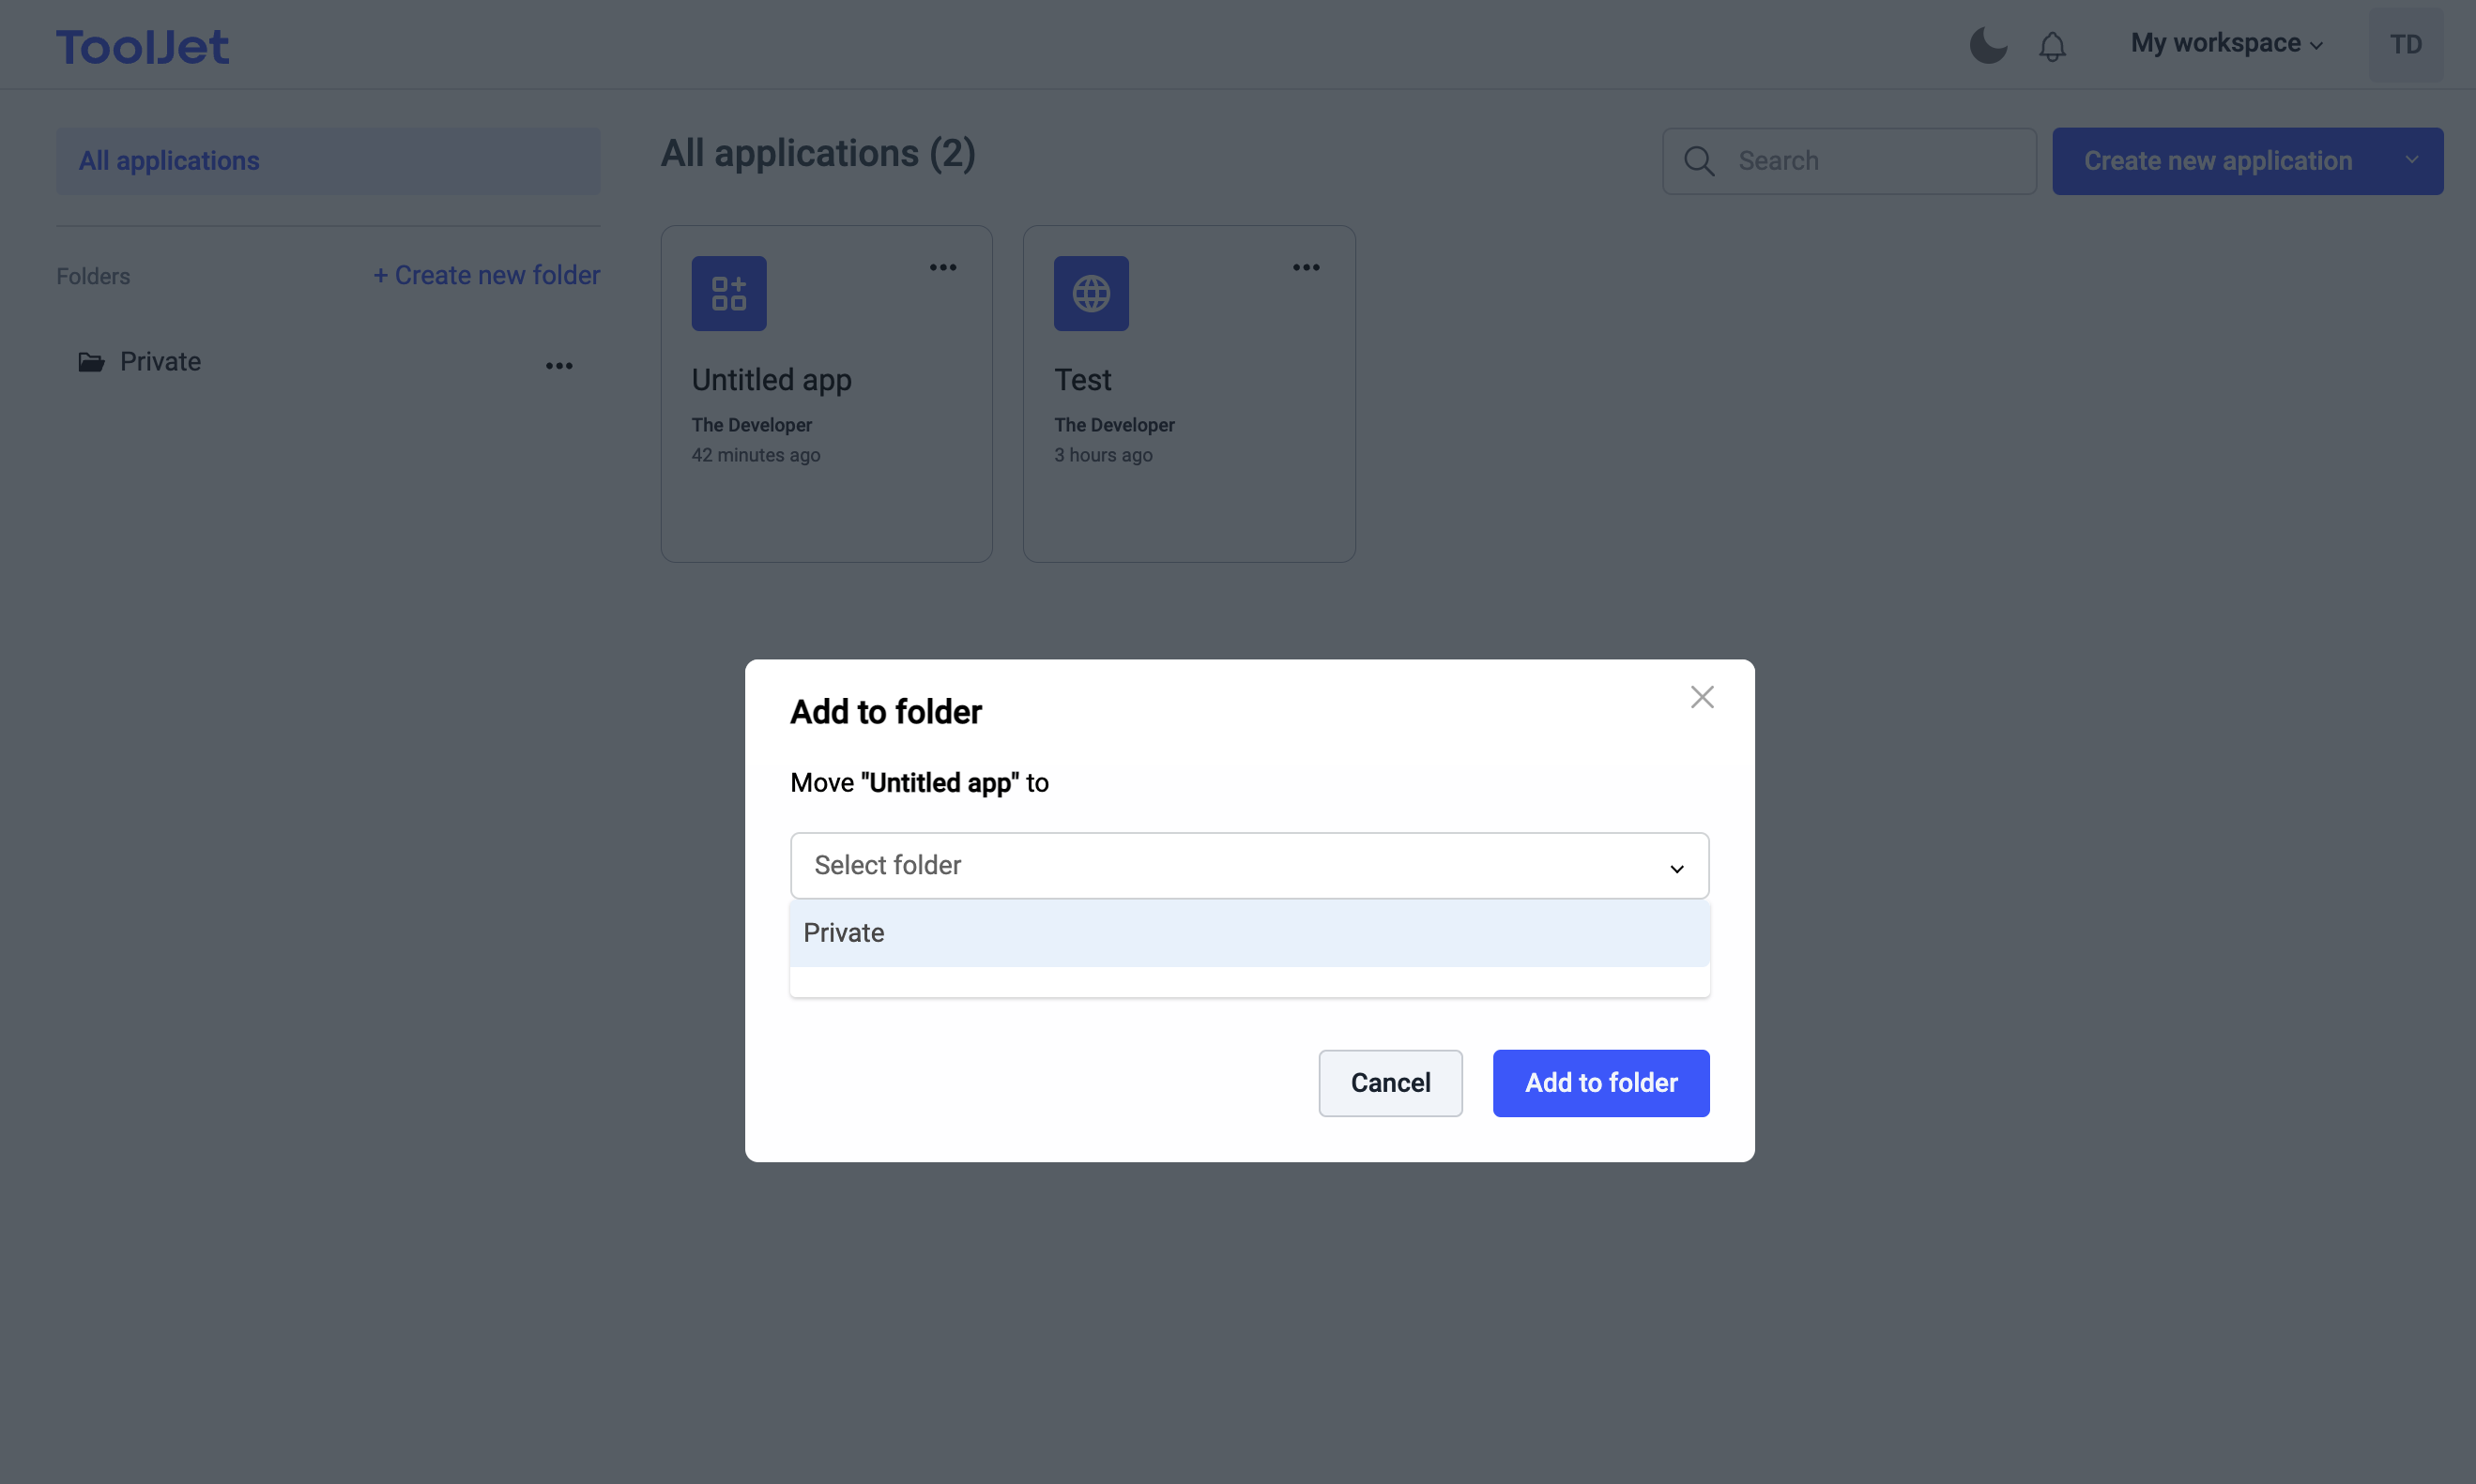2476x1484 pixels.
Task: Click the search magnifier icon
Action: [x=1699, y=161]
